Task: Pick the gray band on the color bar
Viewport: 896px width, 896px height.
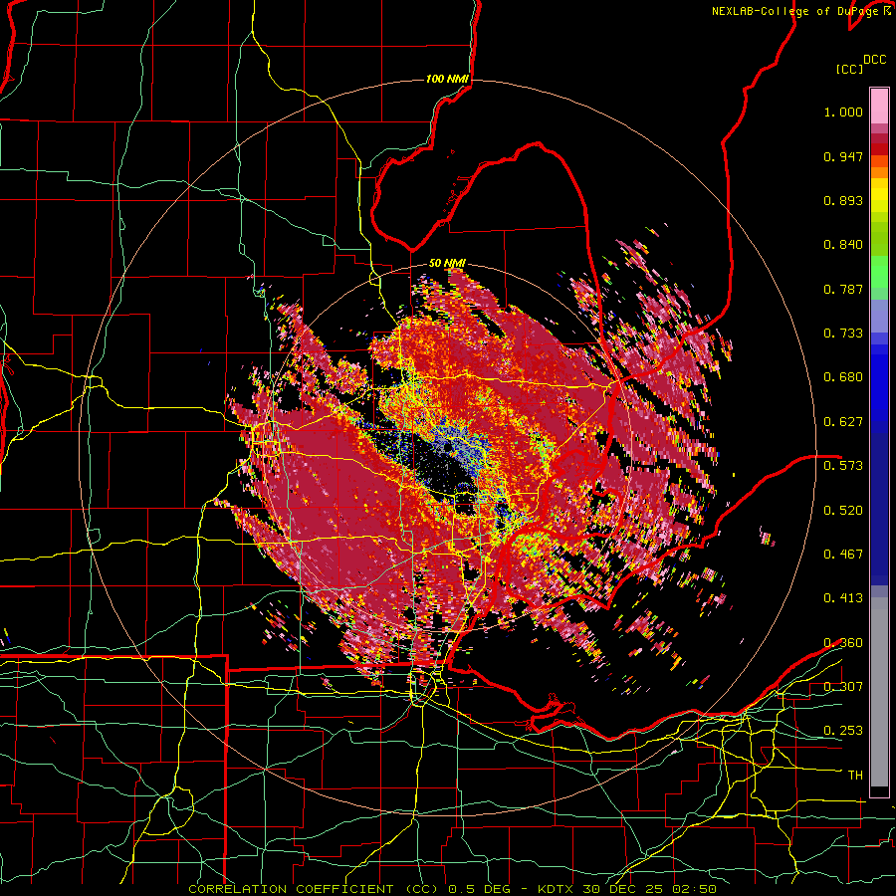Action: 879,692
